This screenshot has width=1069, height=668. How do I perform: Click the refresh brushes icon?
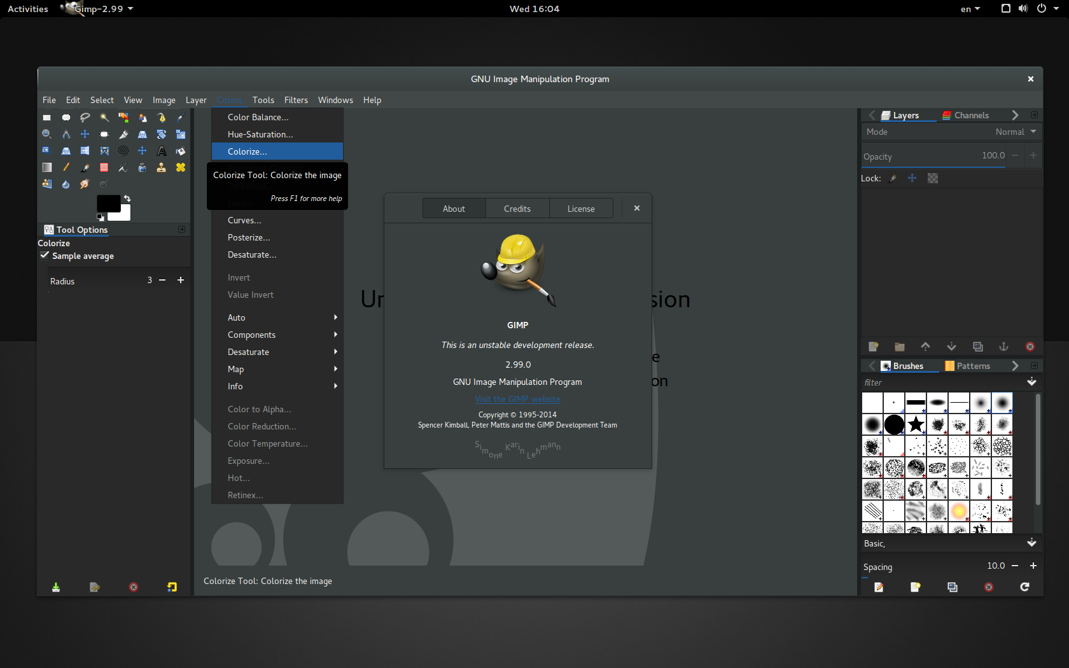tap(1024, 587)
